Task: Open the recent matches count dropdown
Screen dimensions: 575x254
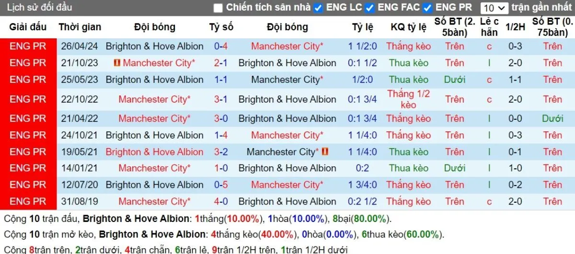Action: click(x=495, y=8)
